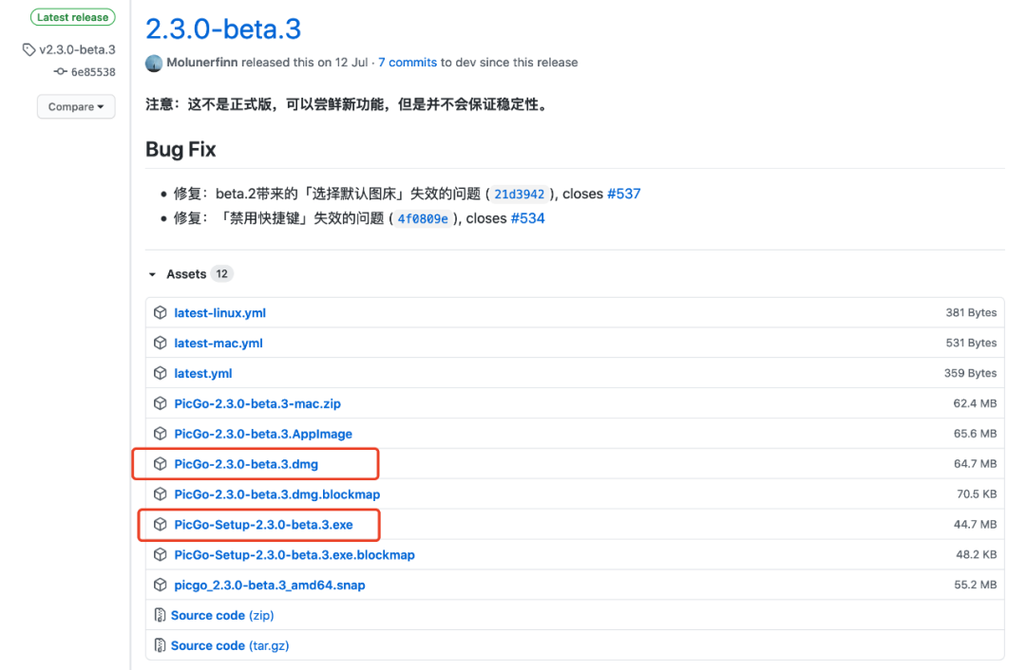Open commit 21d3942
The height and width of the screenshot is (670, 1026).
click(x=520, y=195)
